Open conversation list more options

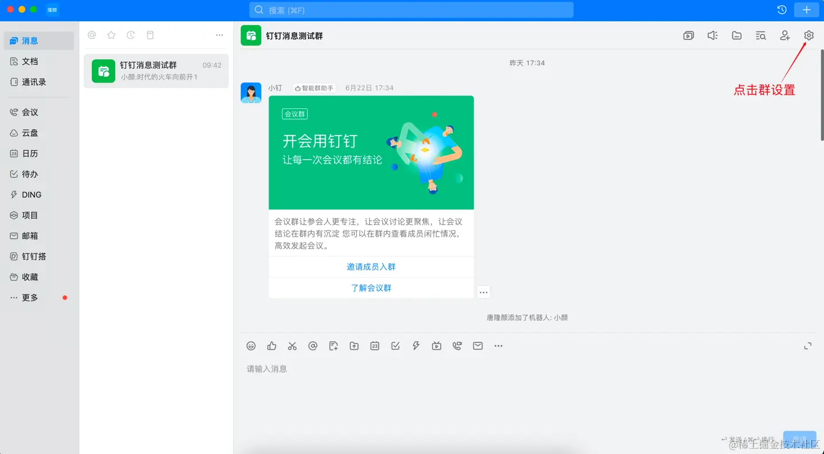[x=219, y=35]
